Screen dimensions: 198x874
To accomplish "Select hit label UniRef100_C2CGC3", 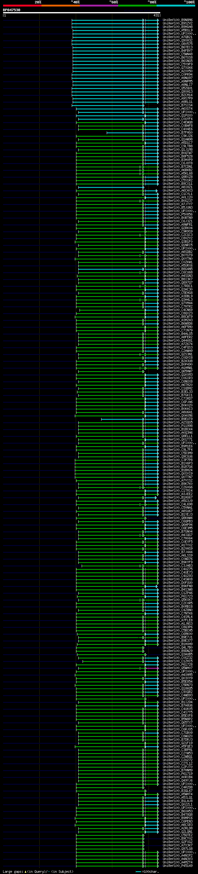I will pos(178,235).
